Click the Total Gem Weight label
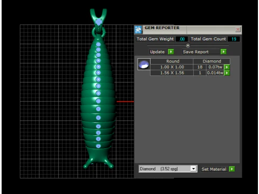This screenshot has width=259, height=194. point(155,39)
